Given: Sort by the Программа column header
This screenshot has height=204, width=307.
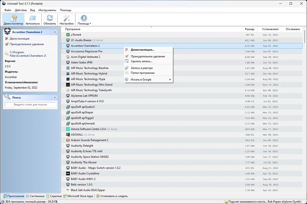Looking at the screenshot, I should 151,29.
